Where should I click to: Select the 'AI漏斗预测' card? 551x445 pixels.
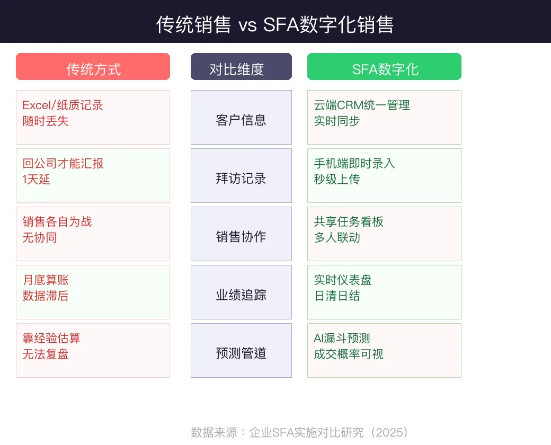point(384,350)
